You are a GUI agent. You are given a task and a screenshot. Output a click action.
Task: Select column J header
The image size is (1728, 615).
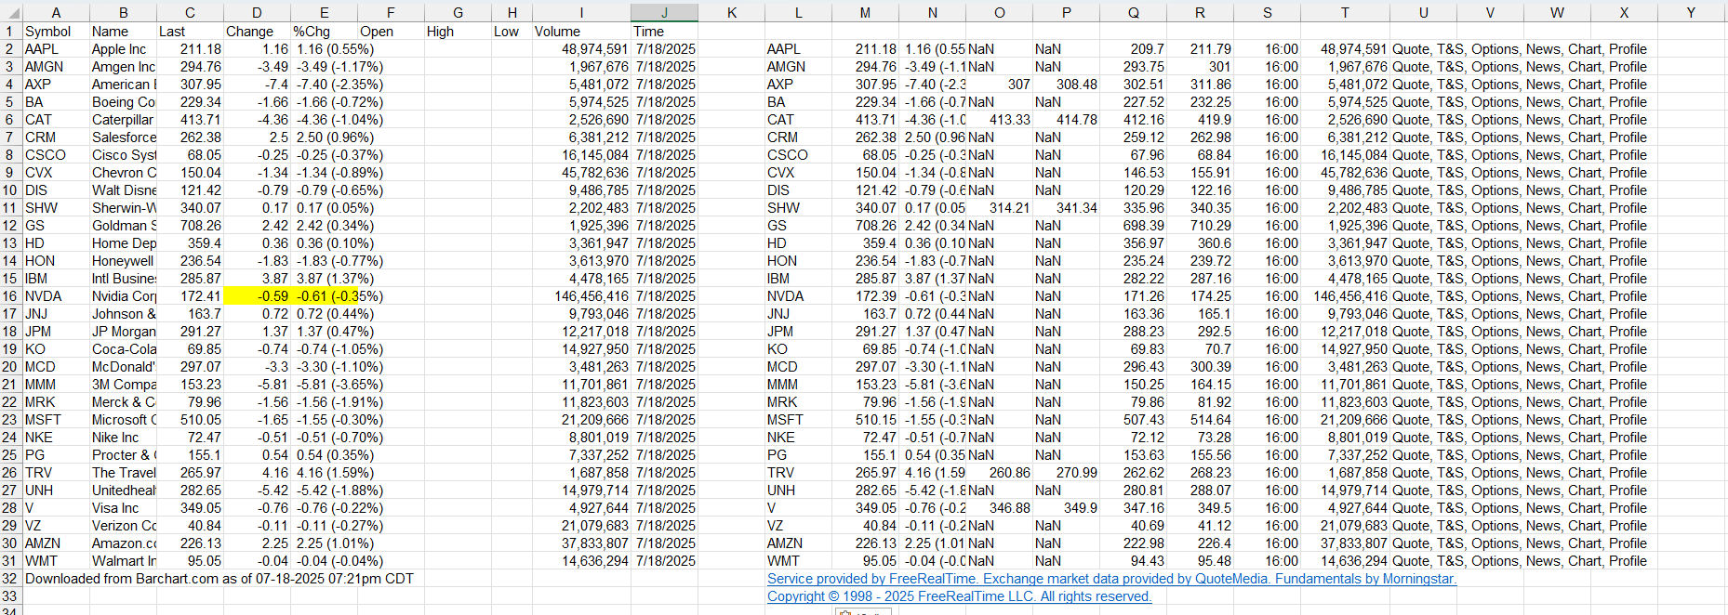tap(664, 12)
